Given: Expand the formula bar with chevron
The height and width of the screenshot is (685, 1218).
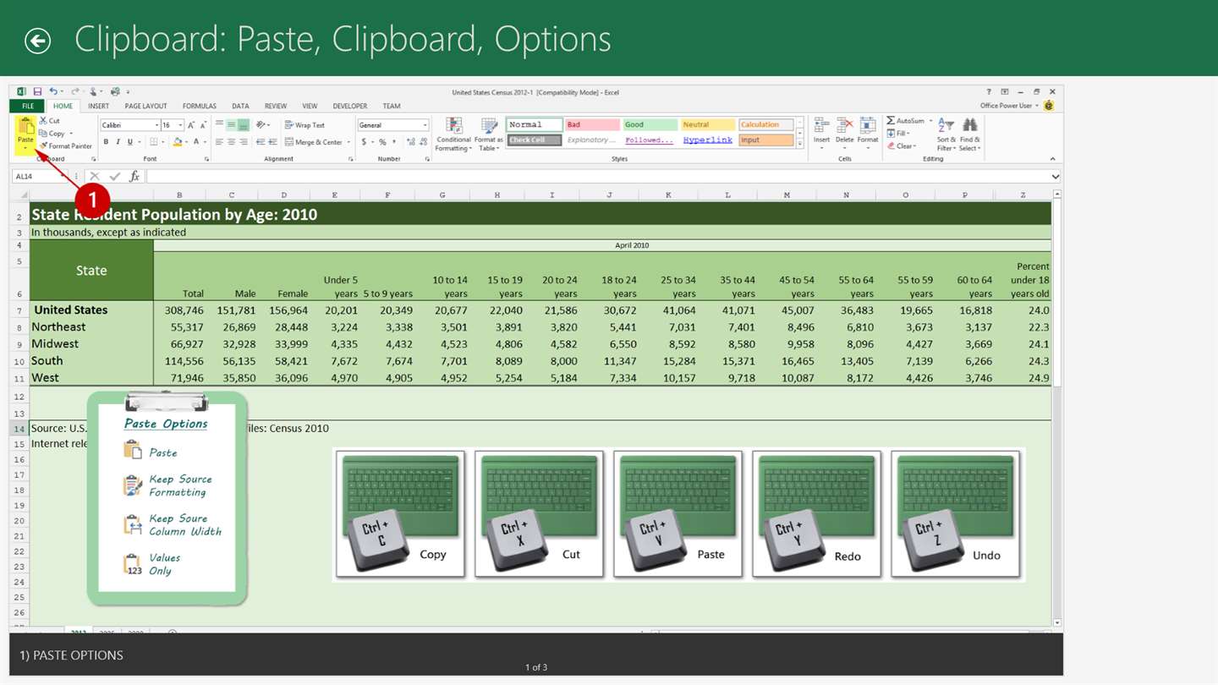Looking at the screenshot, I should pyautogui.click(x=1055, y=177).
